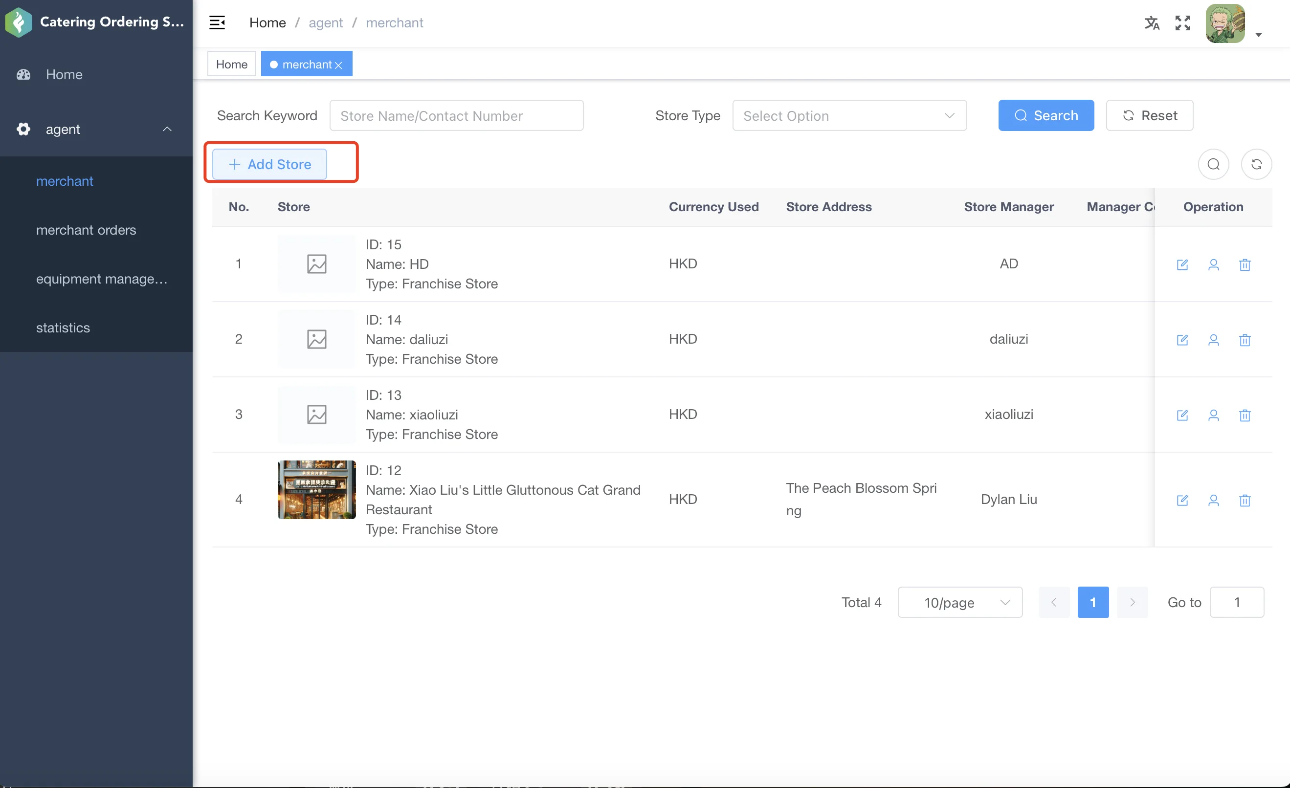Image resolution: width=1290 pixels, height=788 pixels.
Task: Open the language translation switcher icon
Action: (1152, 23)
